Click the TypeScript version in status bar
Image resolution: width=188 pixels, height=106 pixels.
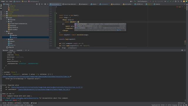156,105
